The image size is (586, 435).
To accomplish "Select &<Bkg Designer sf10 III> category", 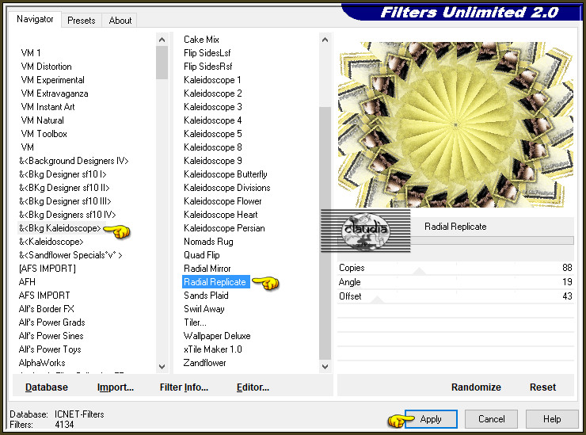I will pos(66,201).
